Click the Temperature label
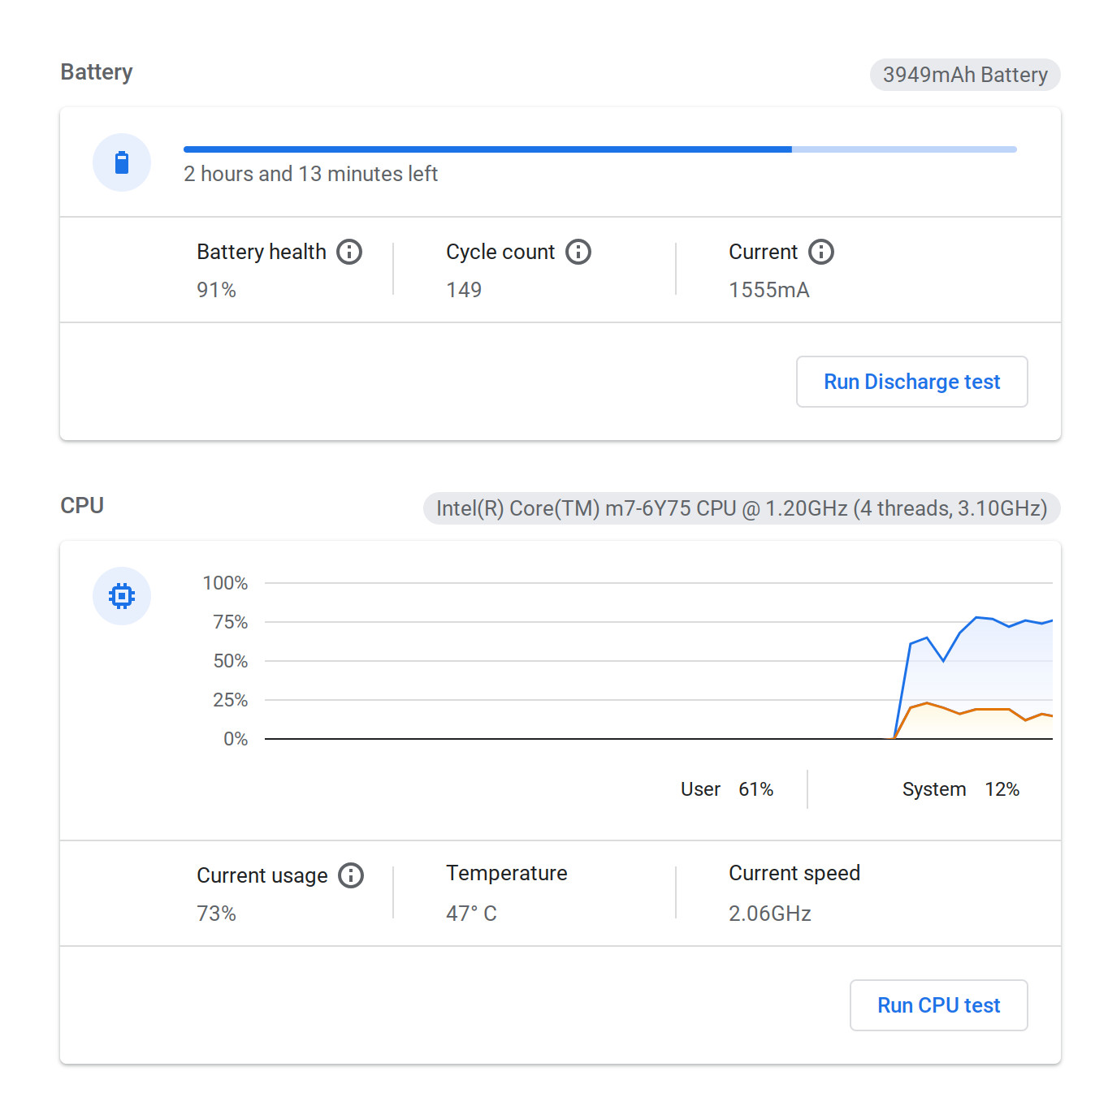This screenshot has width=1108, height=1093. [x=507, y=873]
